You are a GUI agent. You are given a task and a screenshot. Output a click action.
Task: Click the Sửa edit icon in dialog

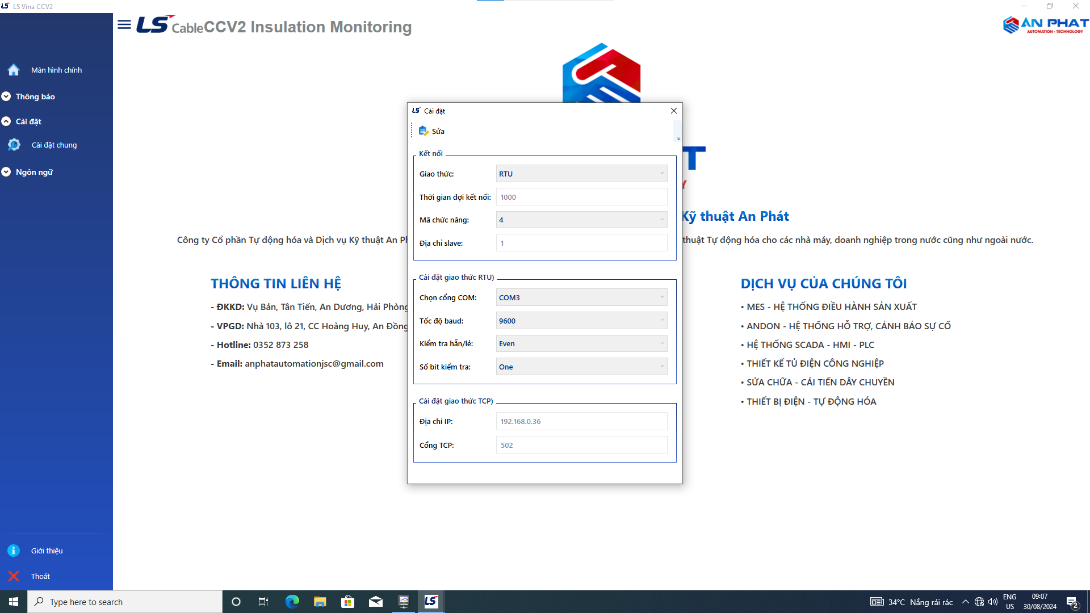[x=424, y=131]
